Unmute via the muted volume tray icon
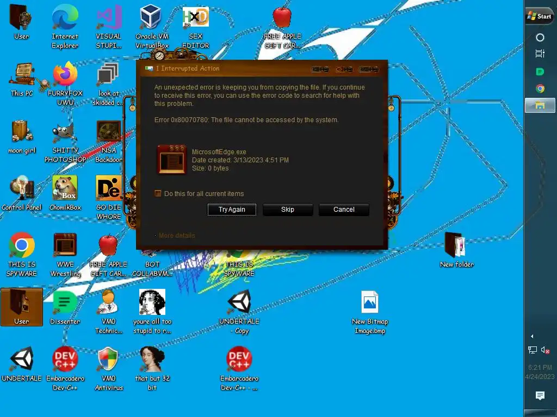This screenshot has width=557, height=417. click(545, 350)
